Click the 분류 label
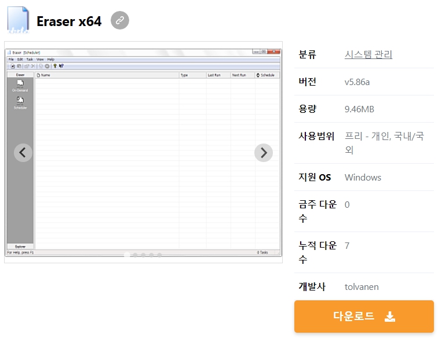 click(x=307, y=54)
